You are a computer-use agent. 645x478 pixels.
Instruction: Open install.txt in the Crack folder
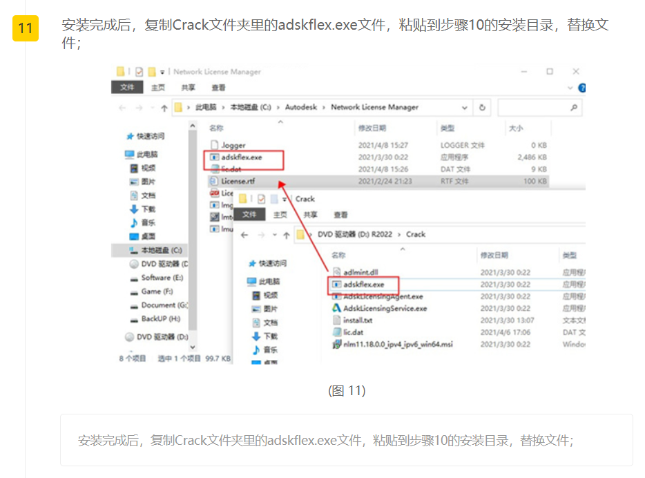pos(358,321)
